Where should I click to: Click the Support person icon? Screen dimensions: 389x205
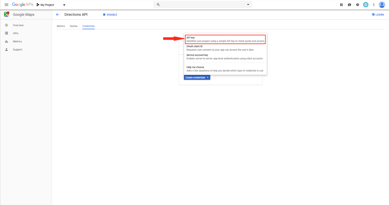pos(6,49)
